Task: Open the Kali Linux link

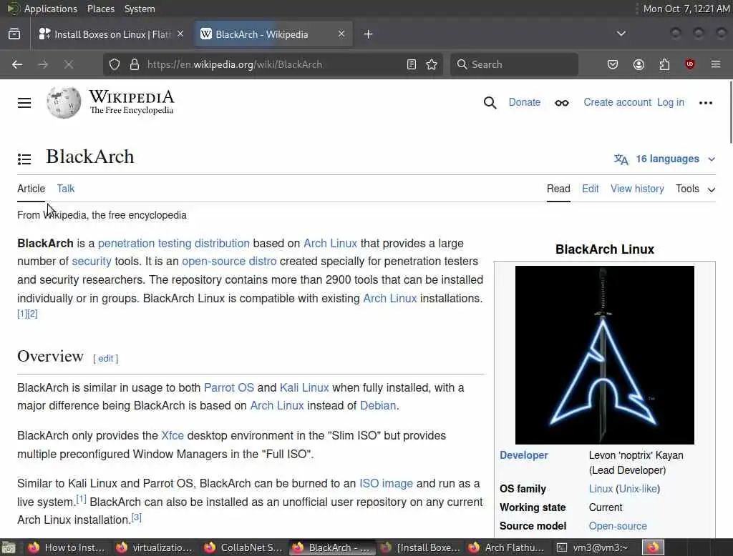Action: 304,387
